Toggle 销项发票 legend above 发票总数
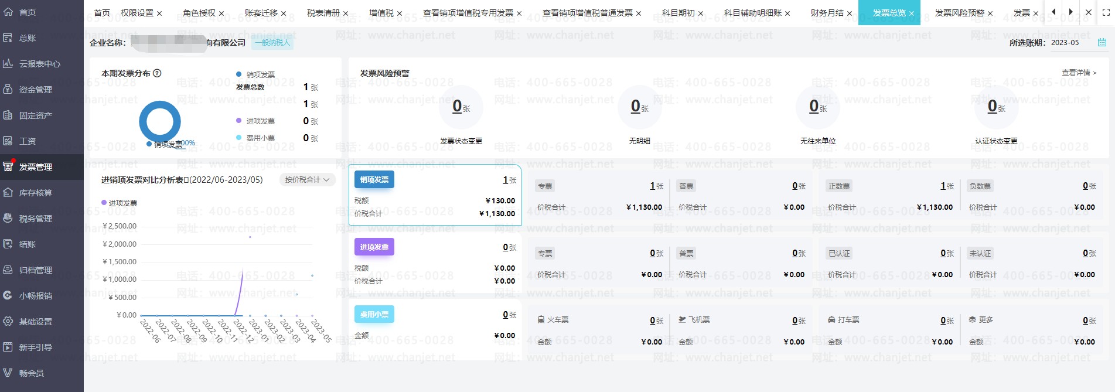1115x392 pixels. (255, 75)
